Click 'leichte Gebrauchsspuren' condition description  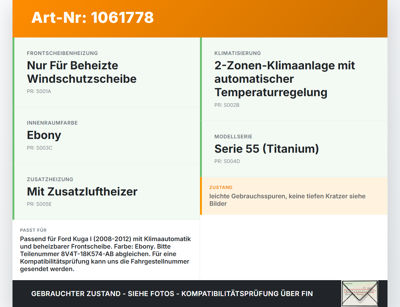[287, 200]
